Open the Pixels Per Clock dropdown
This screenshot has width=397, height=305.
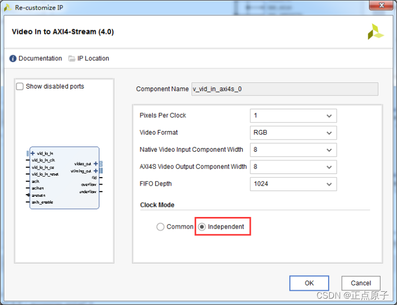pos(293,116)
